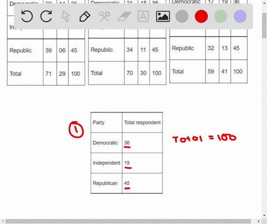Click the undo arrow icon

pyautogui.click(x=27, y=16)
